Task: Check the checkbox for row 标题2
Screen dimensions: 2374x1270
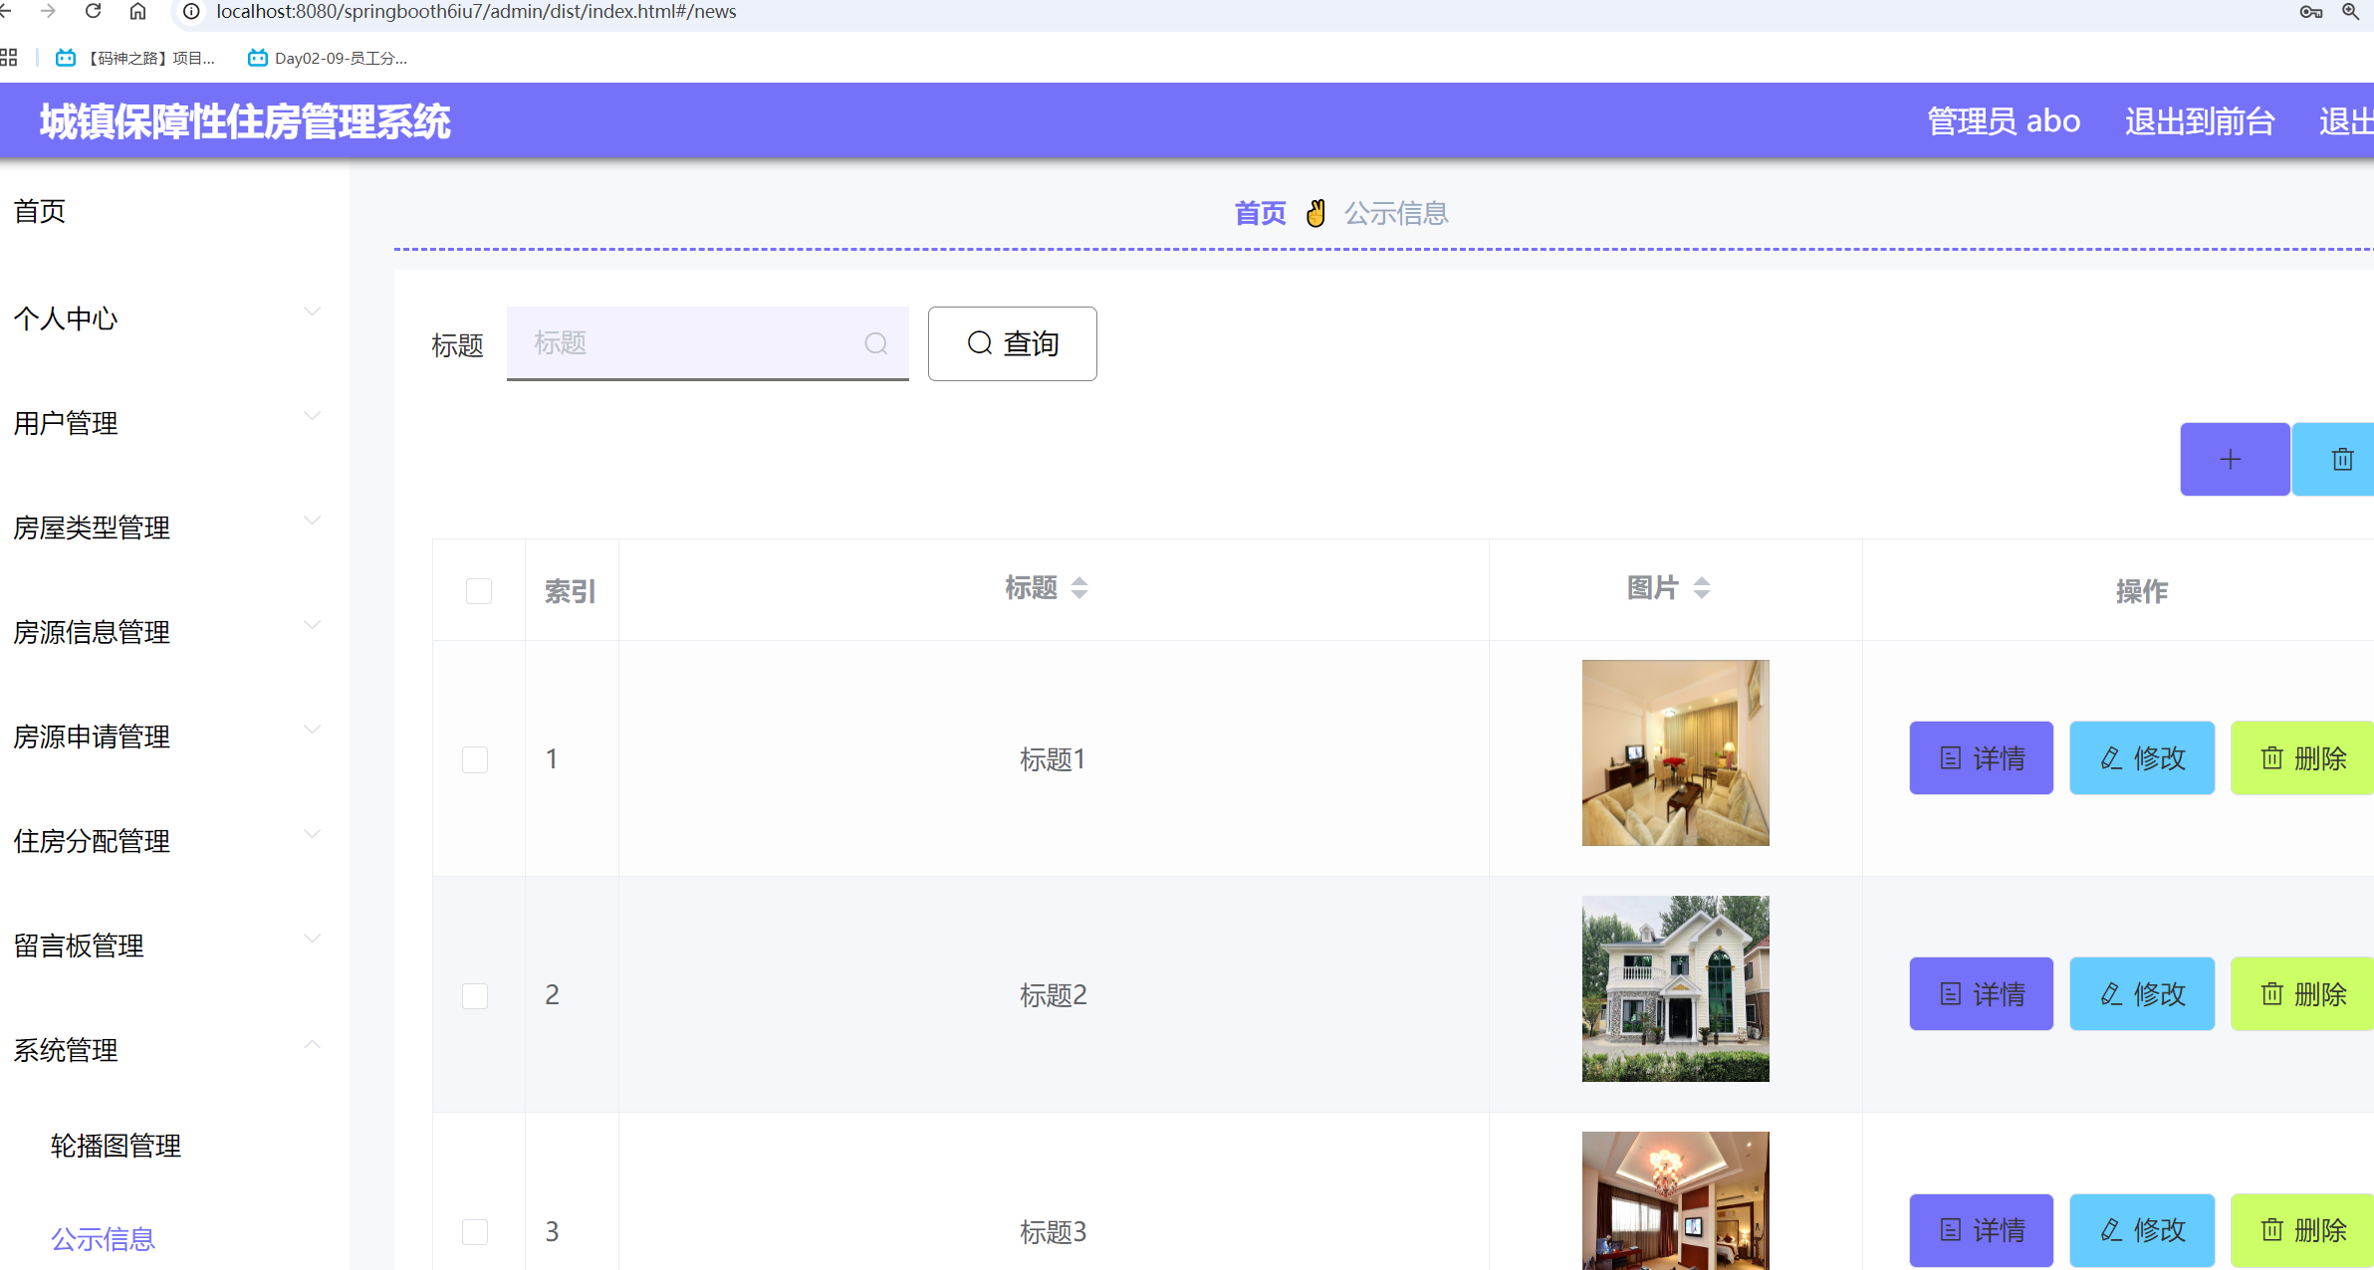Action: coord(475,995)
